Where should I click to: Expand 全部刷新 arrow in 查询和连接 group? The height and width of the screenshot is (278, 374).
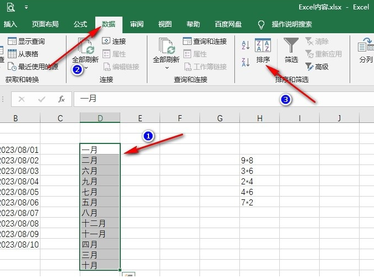167,68
